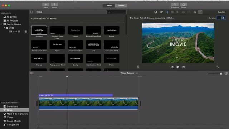This screenshot has width=229, height=129.
Task: Switch to Library tab
Action: tap(109, 6)
